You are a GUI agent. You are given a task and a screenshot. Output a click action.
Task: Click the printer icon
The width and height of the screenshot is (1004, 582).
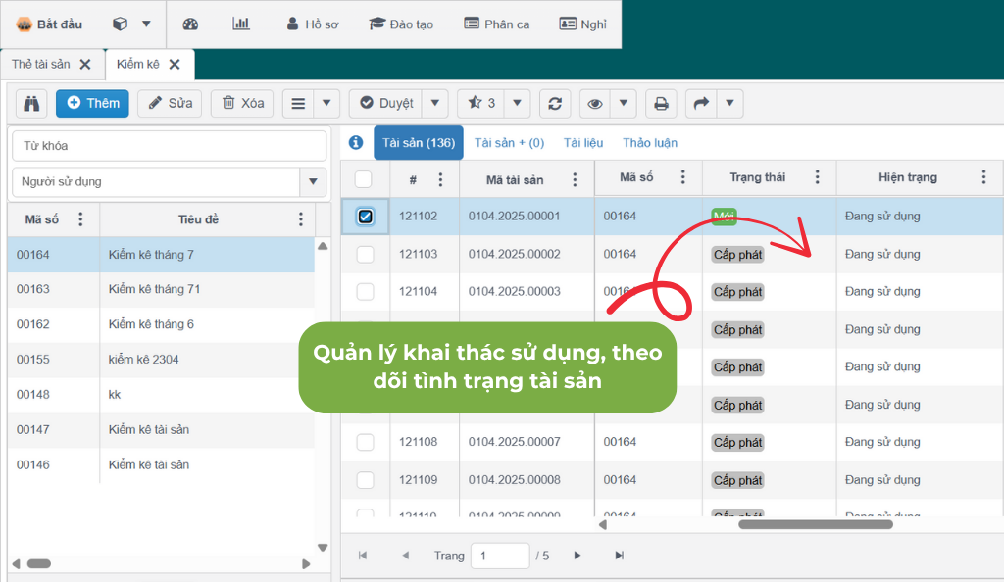(x=661, y=103)
